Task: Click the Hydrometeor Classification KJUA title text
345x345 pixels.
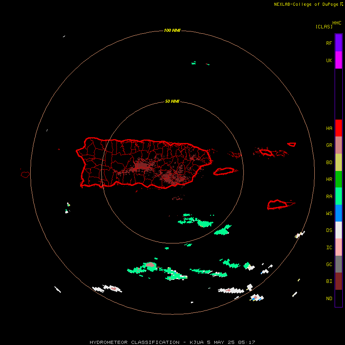Action: pyautogui.click(x=172, y=342)
